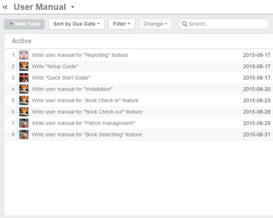The image size is (273, 218).
Task: Click due date 2015-08-31
Action: pyautogui.click(x=256, y=134)
